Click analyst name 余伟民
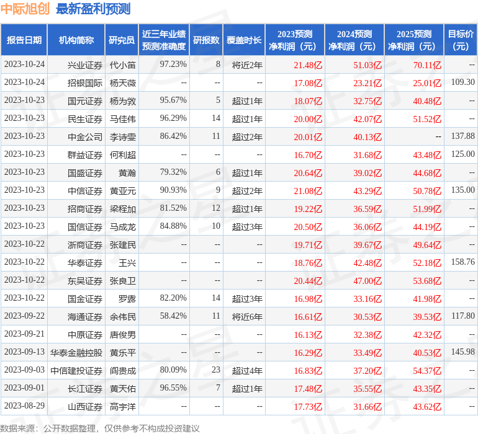 (x=122, y=316)
